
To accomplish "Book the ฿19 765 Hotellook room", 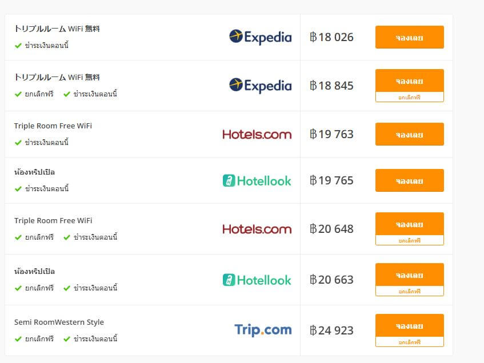I will coord(410,180).
